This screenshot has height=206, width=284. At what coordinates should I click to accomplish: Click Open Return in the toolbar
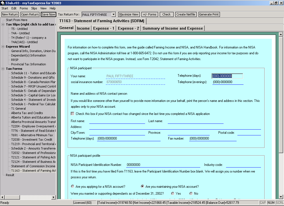tap(30, 14)
